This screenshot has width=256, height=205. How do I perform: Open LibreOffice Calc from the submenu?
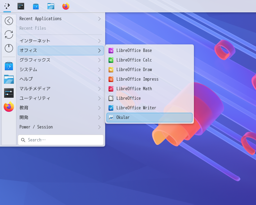coord(134,60)
